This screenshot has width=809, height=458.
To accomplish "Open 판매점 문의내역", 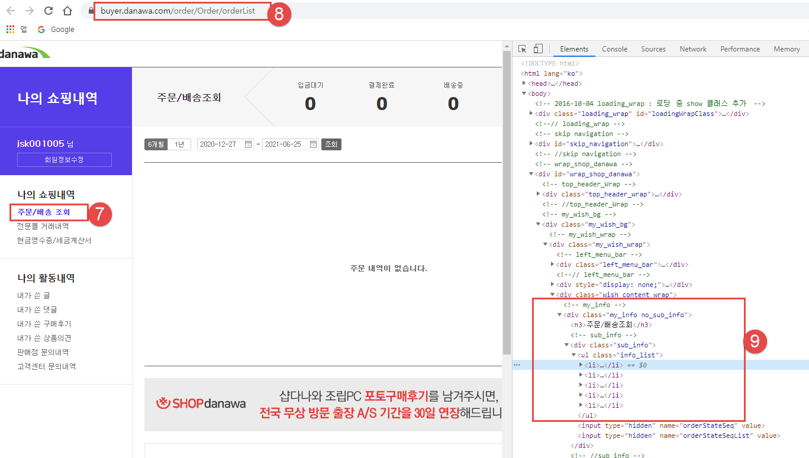I will pyautogui.click(x=43, y=352).
